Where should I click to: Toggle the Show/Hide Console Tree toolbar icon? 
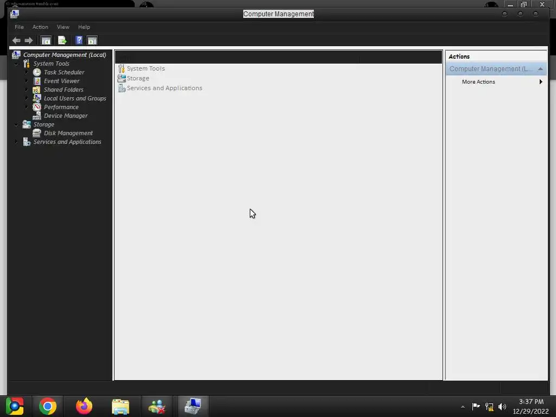[x=46, y=40]
